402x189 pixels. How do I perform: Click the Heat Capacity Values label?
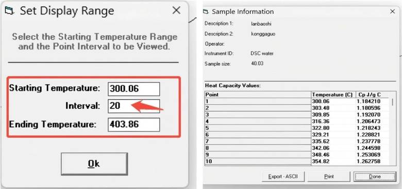[233, 86]
